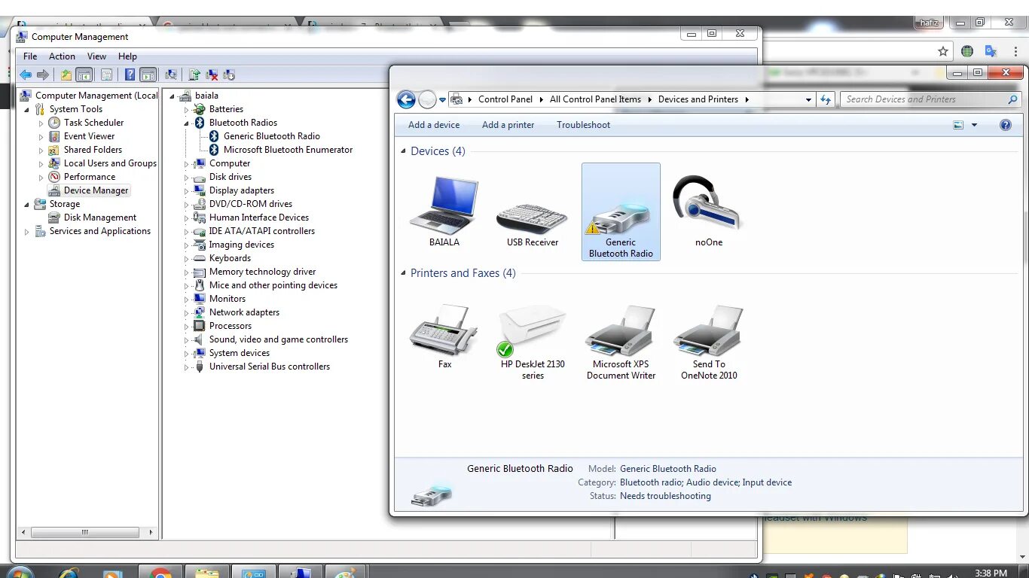Viewport: 1029px width, 578px height.
Task: Expand the Services and Applications node
Action: click(x=27, y=231)
